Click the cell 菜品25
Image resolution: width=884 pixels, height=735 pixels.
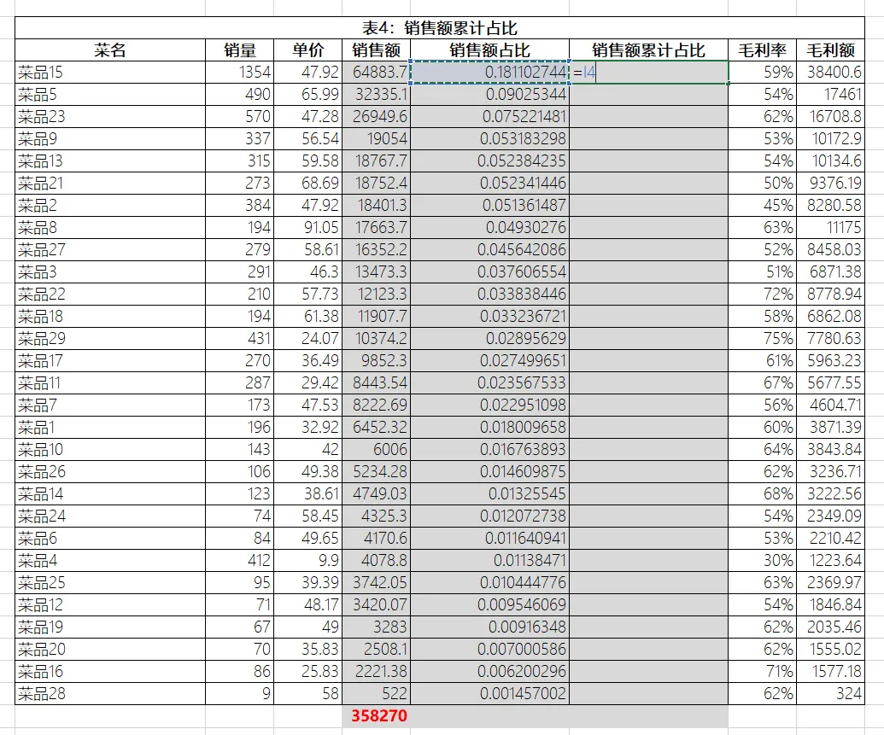[110, 582]
